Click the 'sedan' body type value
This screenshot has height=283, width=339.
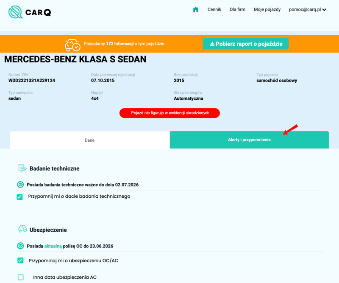[x=14, y=98]
